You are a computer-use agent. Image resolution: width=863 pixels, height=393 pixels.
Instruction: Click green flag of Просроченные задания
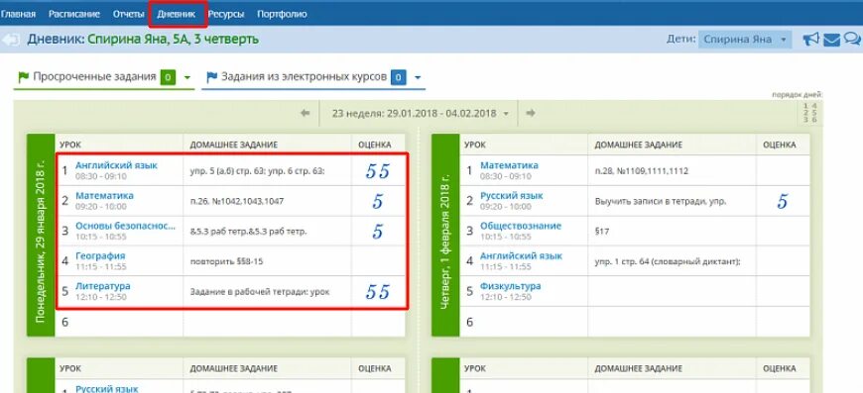(24, 77)
